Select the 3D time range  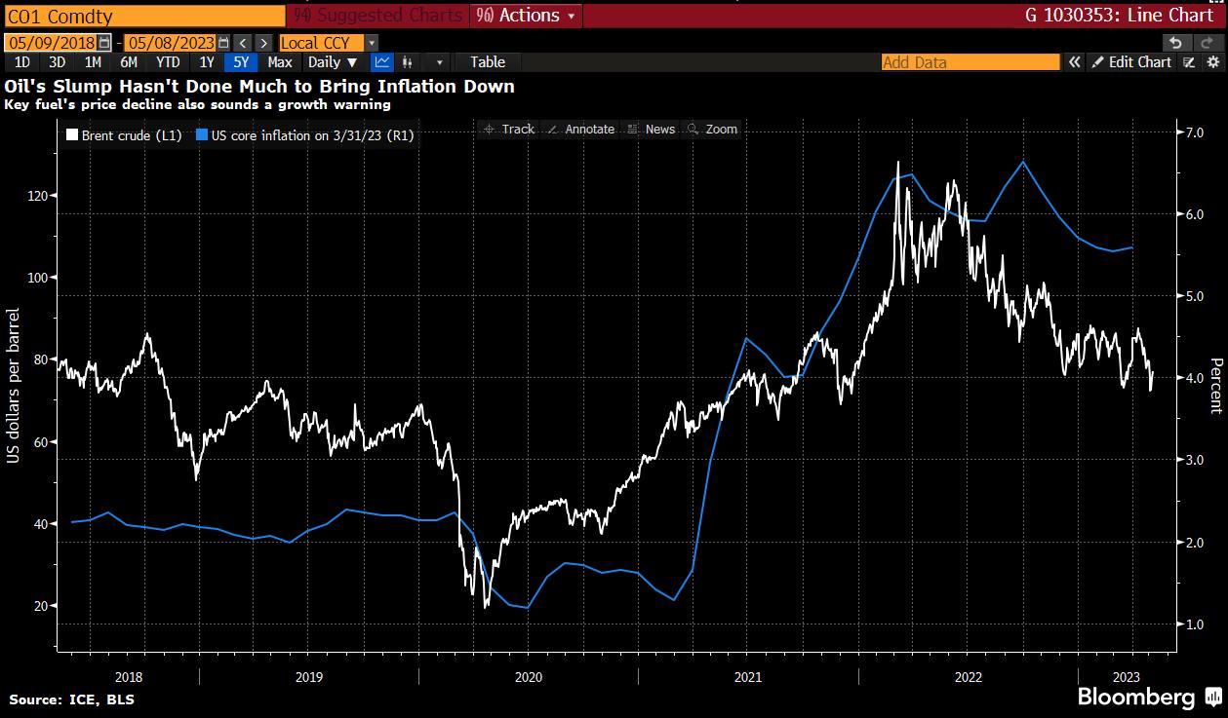point(58,62)
